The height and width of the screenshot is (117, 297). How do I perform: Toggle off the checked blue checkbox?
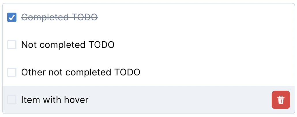coord(12,17)
